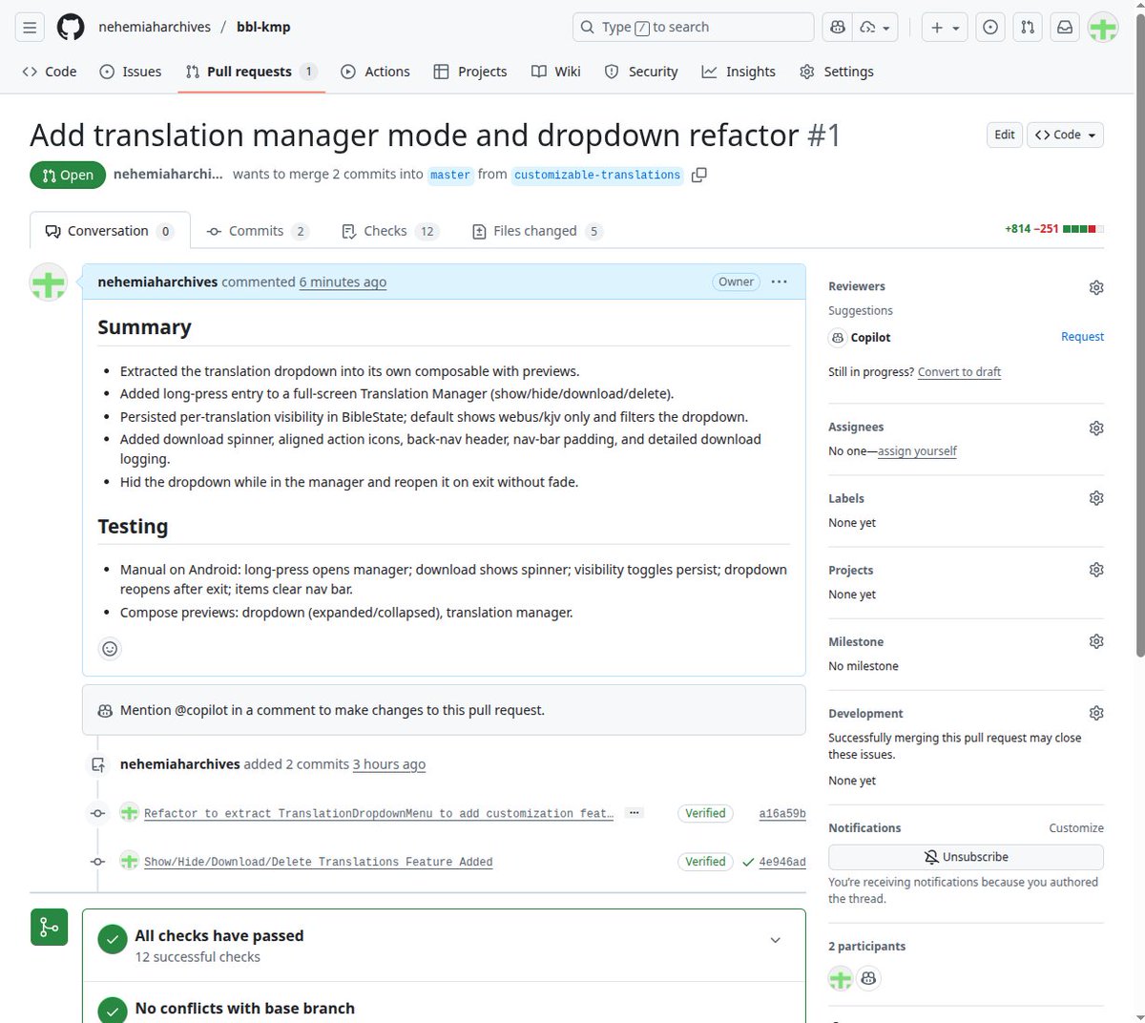Switch to the Commits tab
Screen dimensions: 1145x1023
pos(258,231)
